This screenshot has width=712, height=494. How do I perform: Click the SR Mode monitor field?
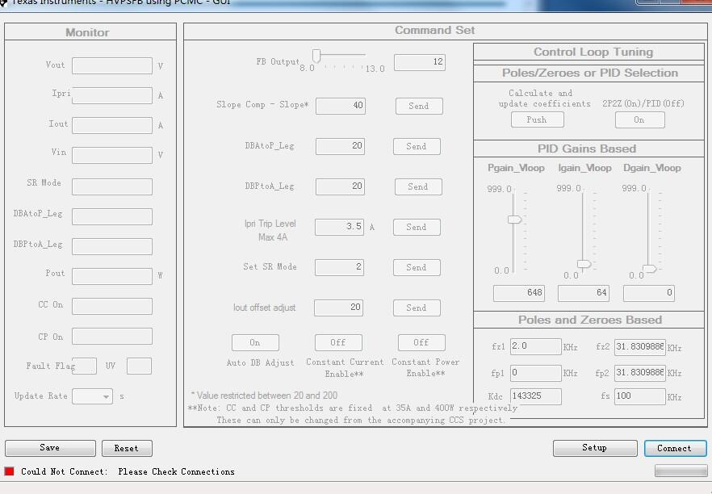point(112,186)
